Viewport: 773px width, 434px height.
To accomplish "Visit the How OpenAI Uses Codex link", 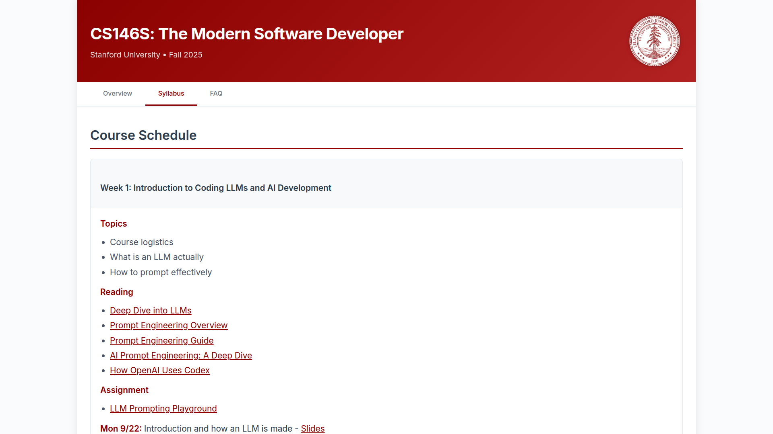I will [159, 370].
